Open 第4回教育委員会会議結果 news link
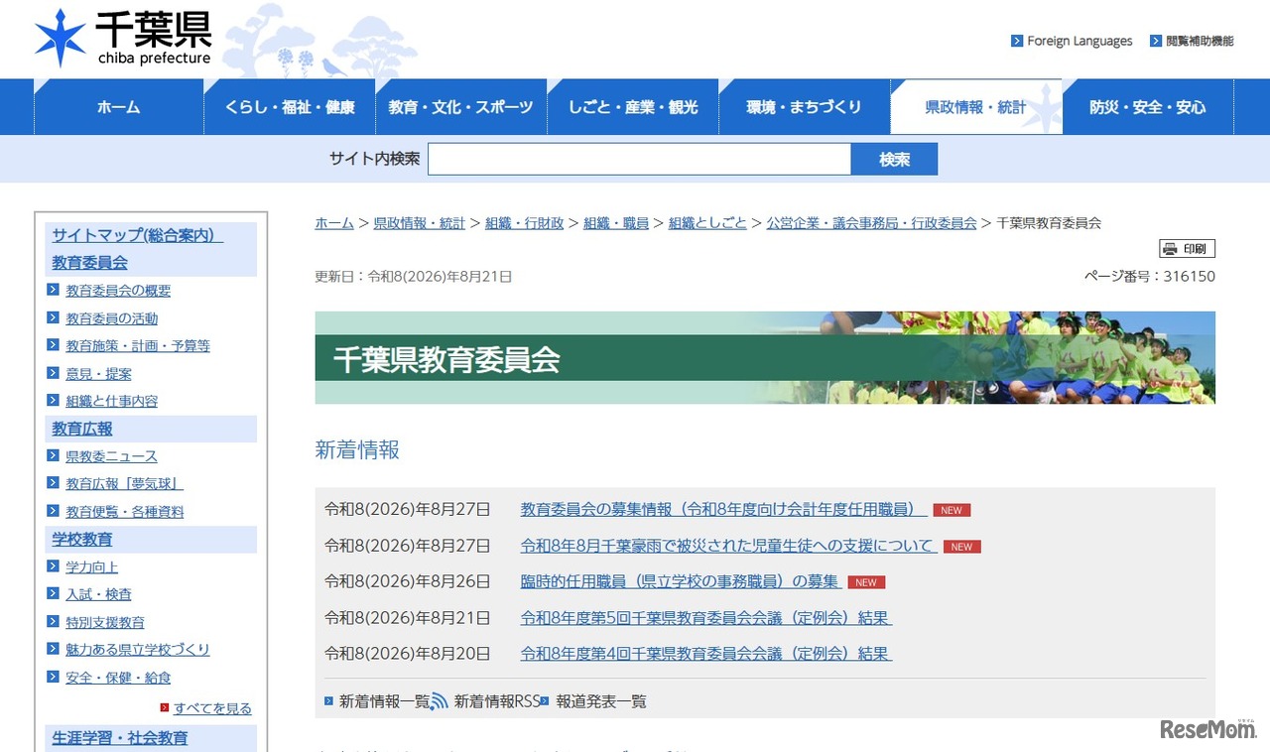The image size is (1270, 752). click(x=706, y=653)
